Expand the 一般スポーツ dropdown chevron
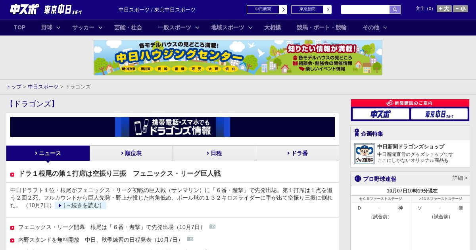This screenshot has height=250, width=476. pyautogui.click(x=197, y=27)
